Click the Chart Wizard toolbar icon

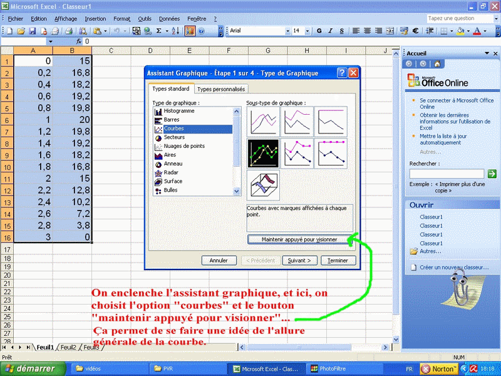(190, 31)
